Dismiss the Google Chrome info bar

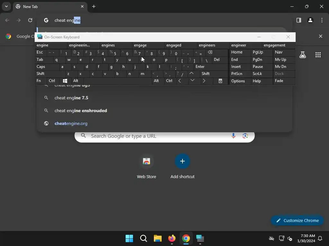[321, 36]
